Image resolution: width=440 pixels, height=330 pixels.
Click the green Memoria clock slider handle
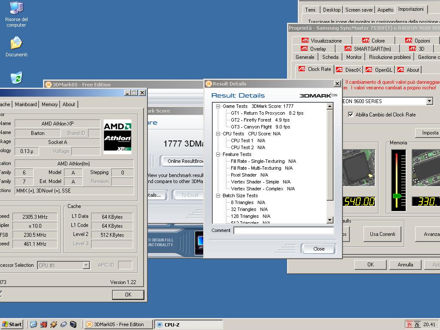coord(397,196)
